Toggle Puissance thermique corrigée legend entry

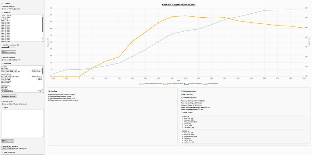click(151, 84)
